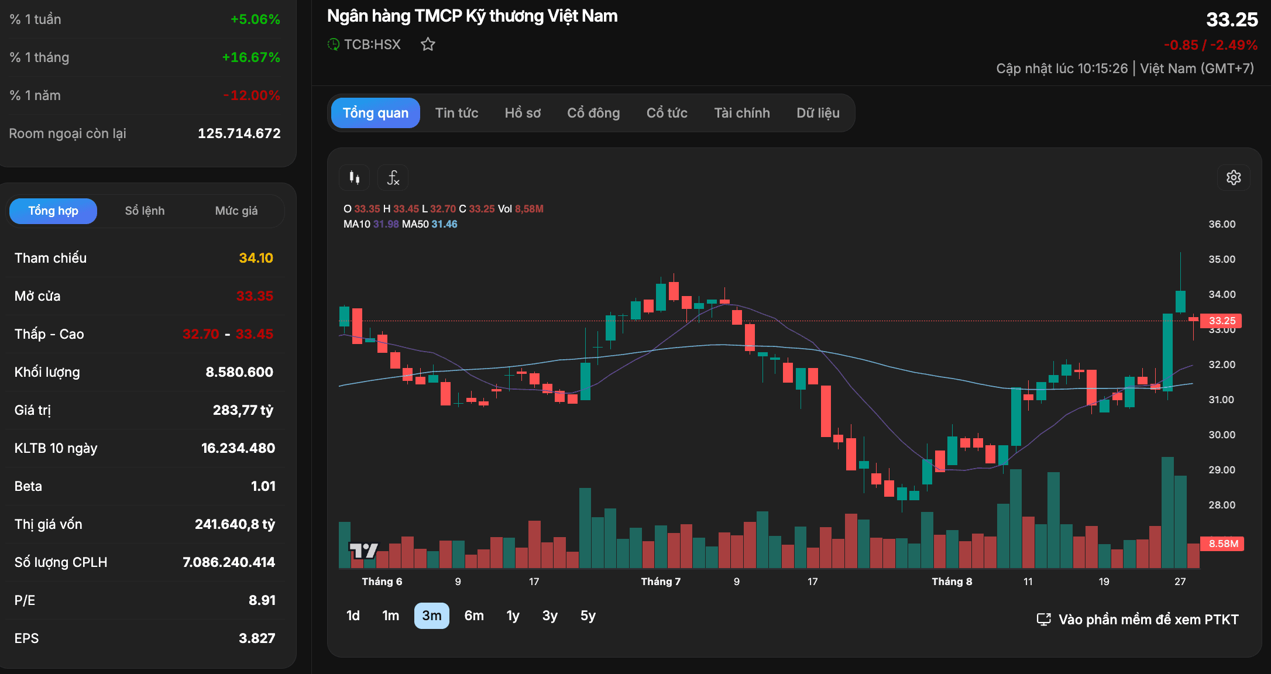Click the TCB:HSX ticker symbol
This screenshot has width=1271, height=674.
pos(372,44)
